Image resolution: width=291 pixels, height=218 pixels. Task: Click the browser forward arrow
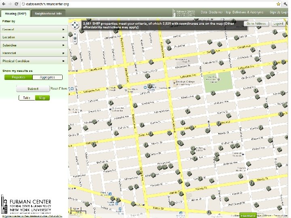click(10, 4)
